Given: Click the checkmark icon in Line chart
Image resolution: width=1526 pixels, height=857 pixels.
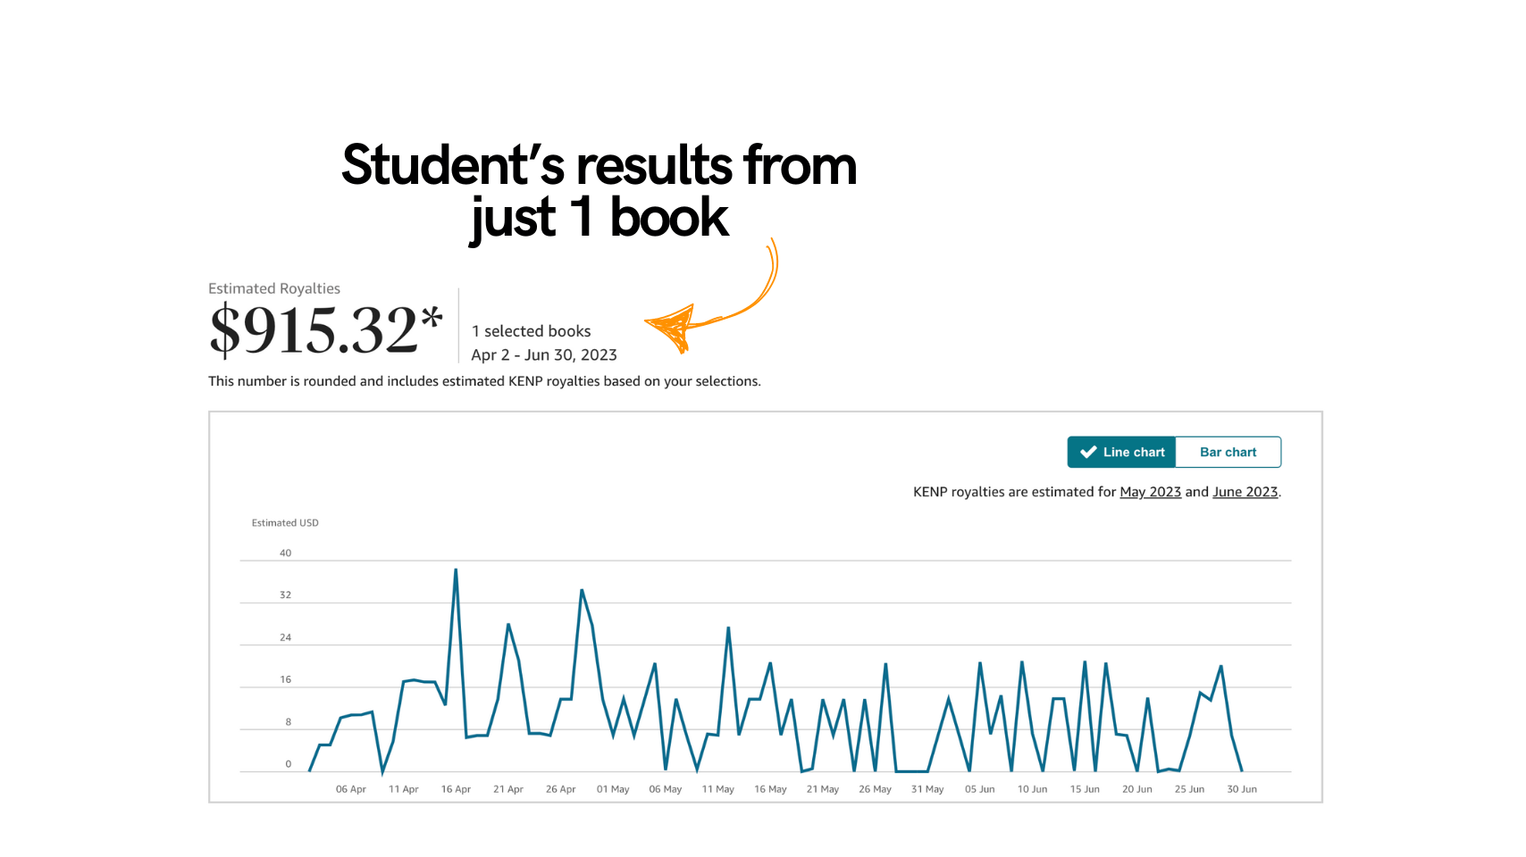Looking at the screenshot, I should point(1088,452).
